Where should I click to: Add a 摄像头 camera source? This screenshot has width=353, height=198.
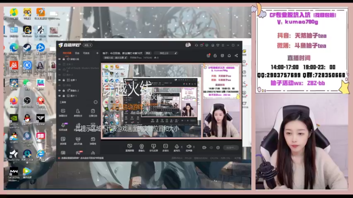142,148
